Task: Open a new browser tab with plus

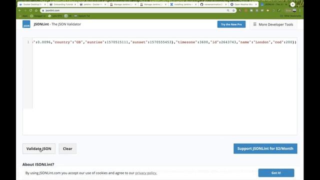Action: point(292,4)
